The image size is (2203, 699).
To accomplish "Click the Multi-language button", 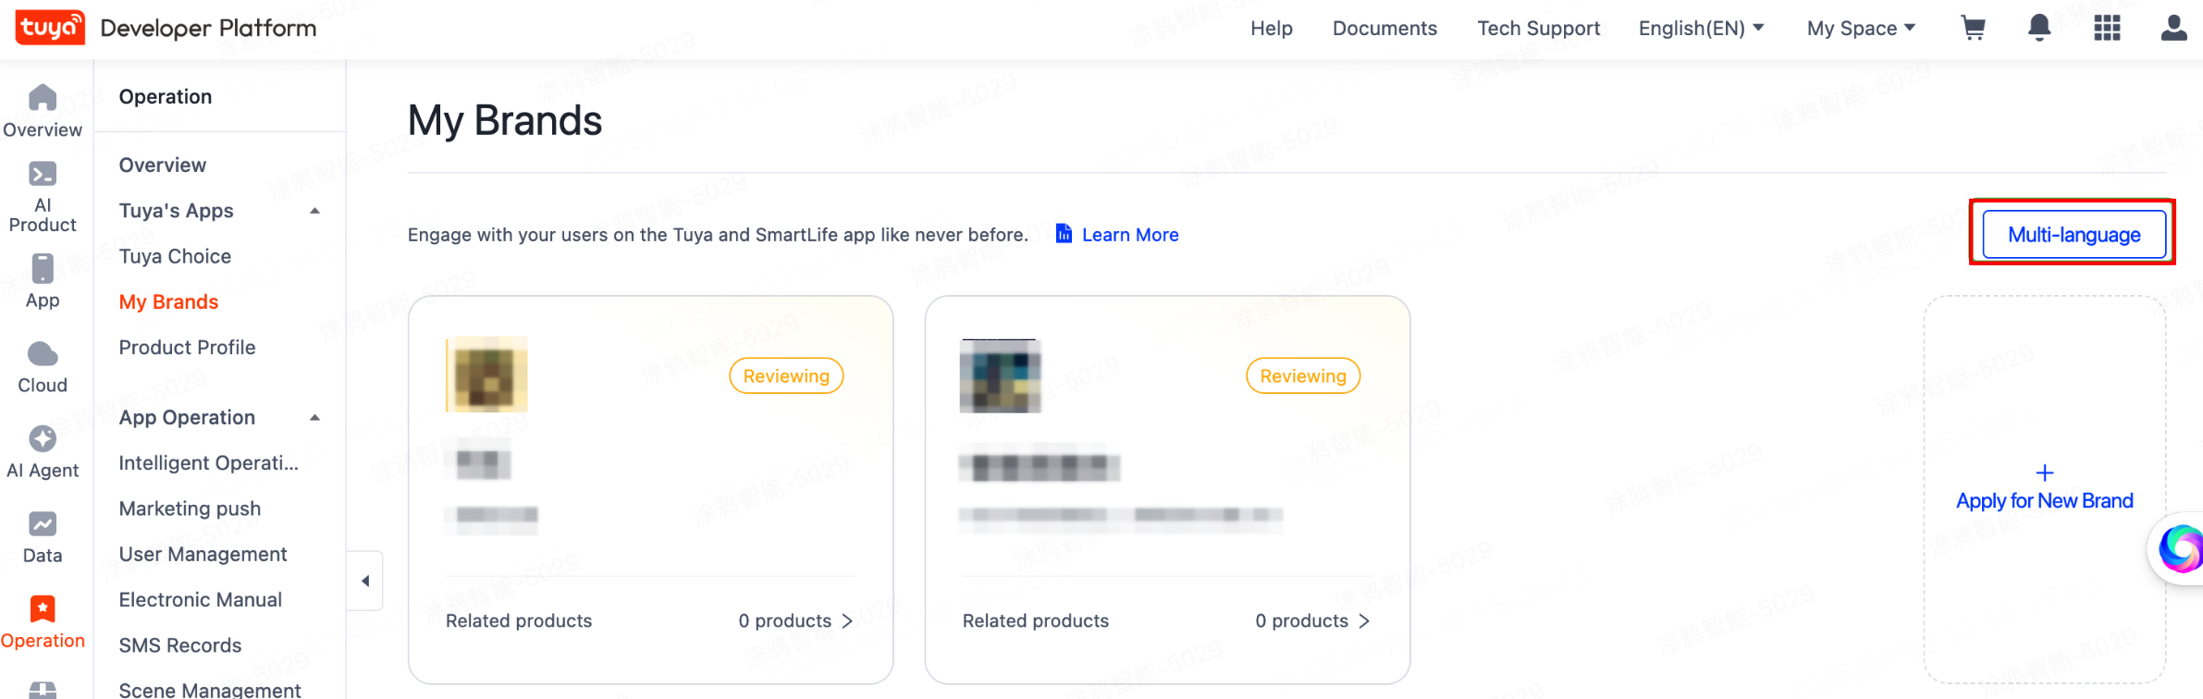I will point(2074,235).
